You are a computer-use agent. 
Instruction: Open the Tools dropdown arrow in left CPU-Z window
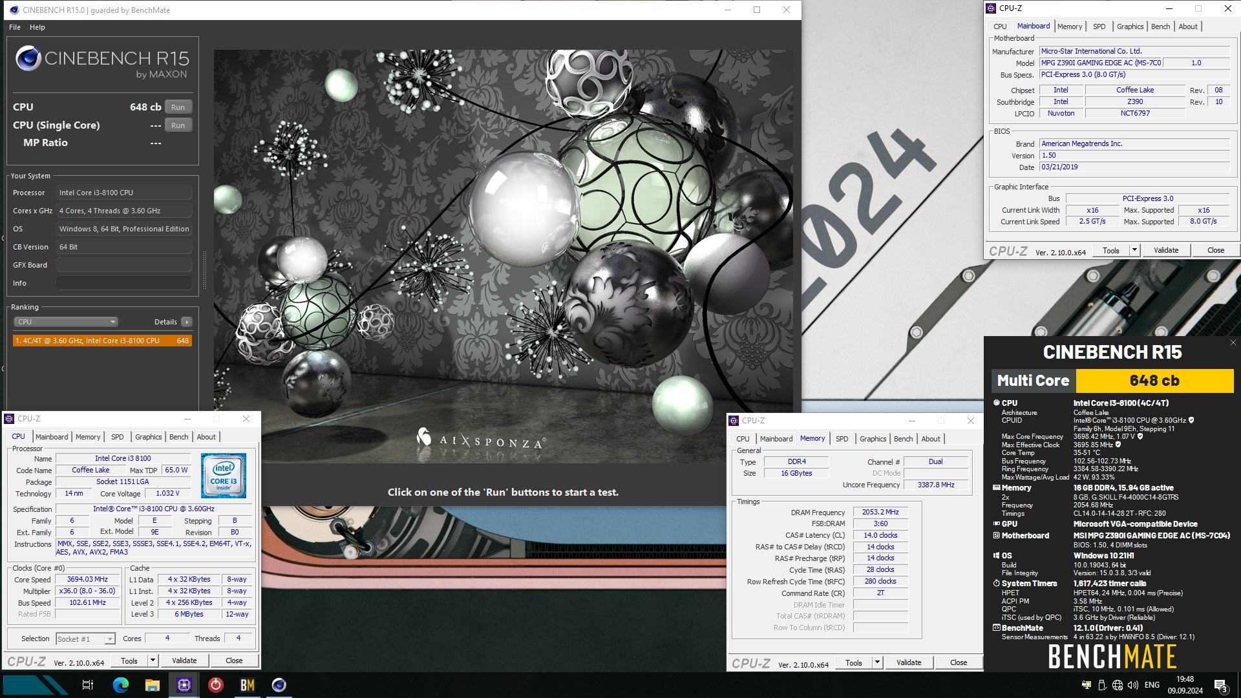coord(153,661)
